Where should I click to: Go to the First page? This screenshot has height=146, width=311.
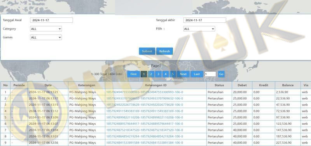click(x=133, y=74)
